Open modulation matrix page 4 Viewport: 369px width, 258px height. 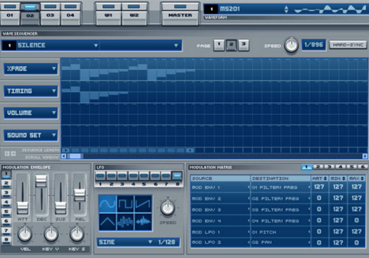[341, 167]
